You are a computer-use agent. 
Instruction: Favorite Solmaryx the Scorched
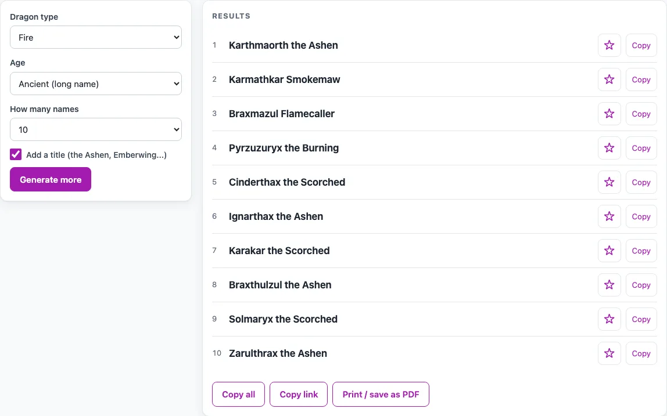point(609,319)
